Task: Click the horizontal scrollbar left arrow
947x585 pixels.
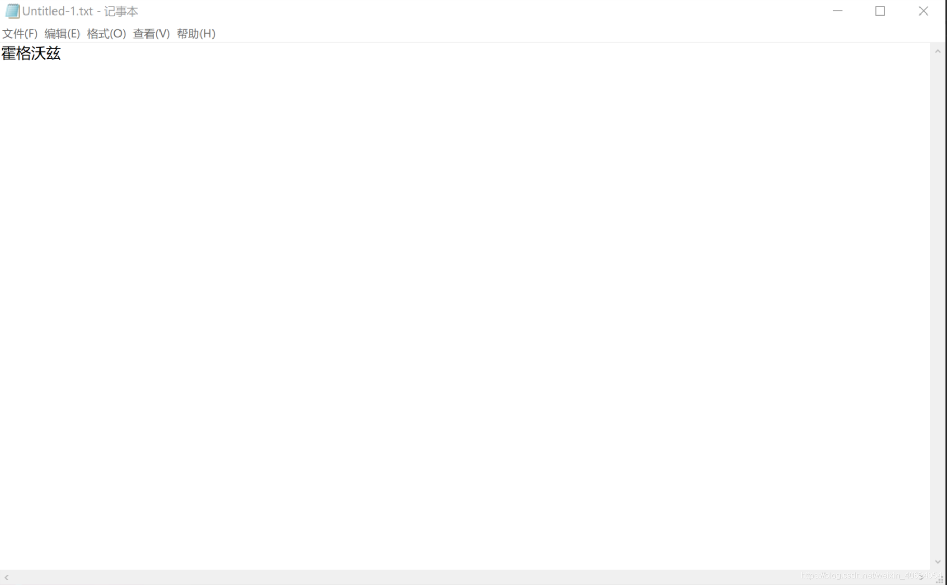Action: point(6,577)
